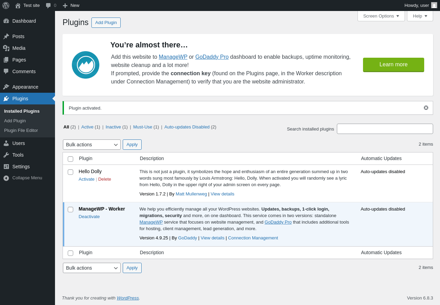Click the Appearance paintbrush icon

click(6, 87)
